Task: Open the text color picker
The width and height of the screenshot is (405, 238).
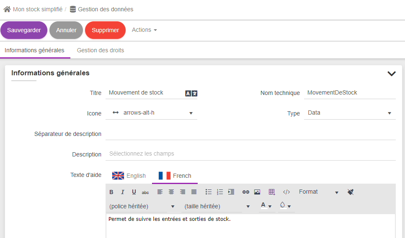Action: [266, 206]
